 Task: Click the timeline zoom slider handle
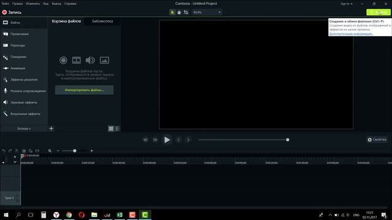pyautogui.click(x=75, y=151)
